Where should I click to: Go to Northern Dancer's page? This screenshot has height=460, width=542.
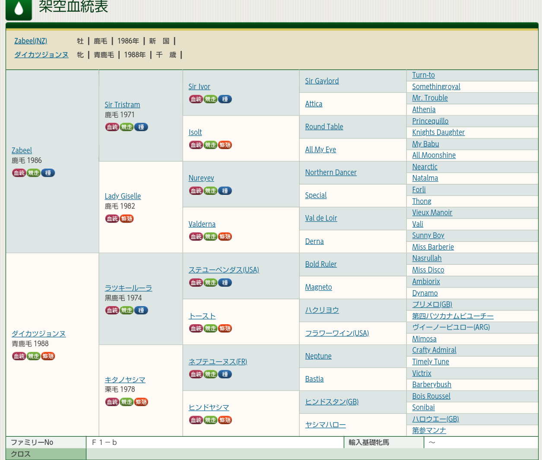click(331, 172)
